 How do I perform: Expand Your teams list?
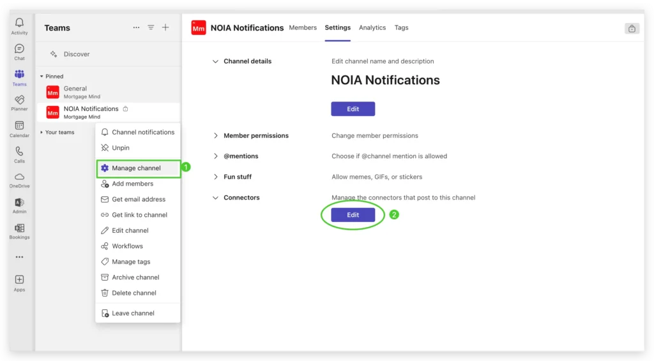(x=42, y=132)
